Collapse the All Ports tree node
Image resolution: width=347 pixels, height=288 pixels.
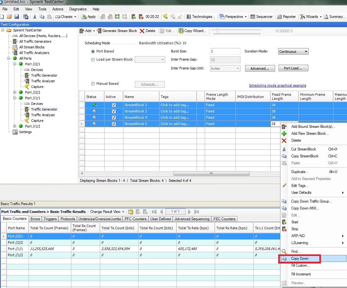tap(8, 58)
